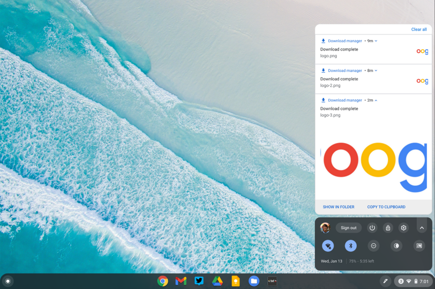Click the Wi-Fi icon in status tray
The image size is (435, 289).
pyautogui.click(x=408, y=281)
